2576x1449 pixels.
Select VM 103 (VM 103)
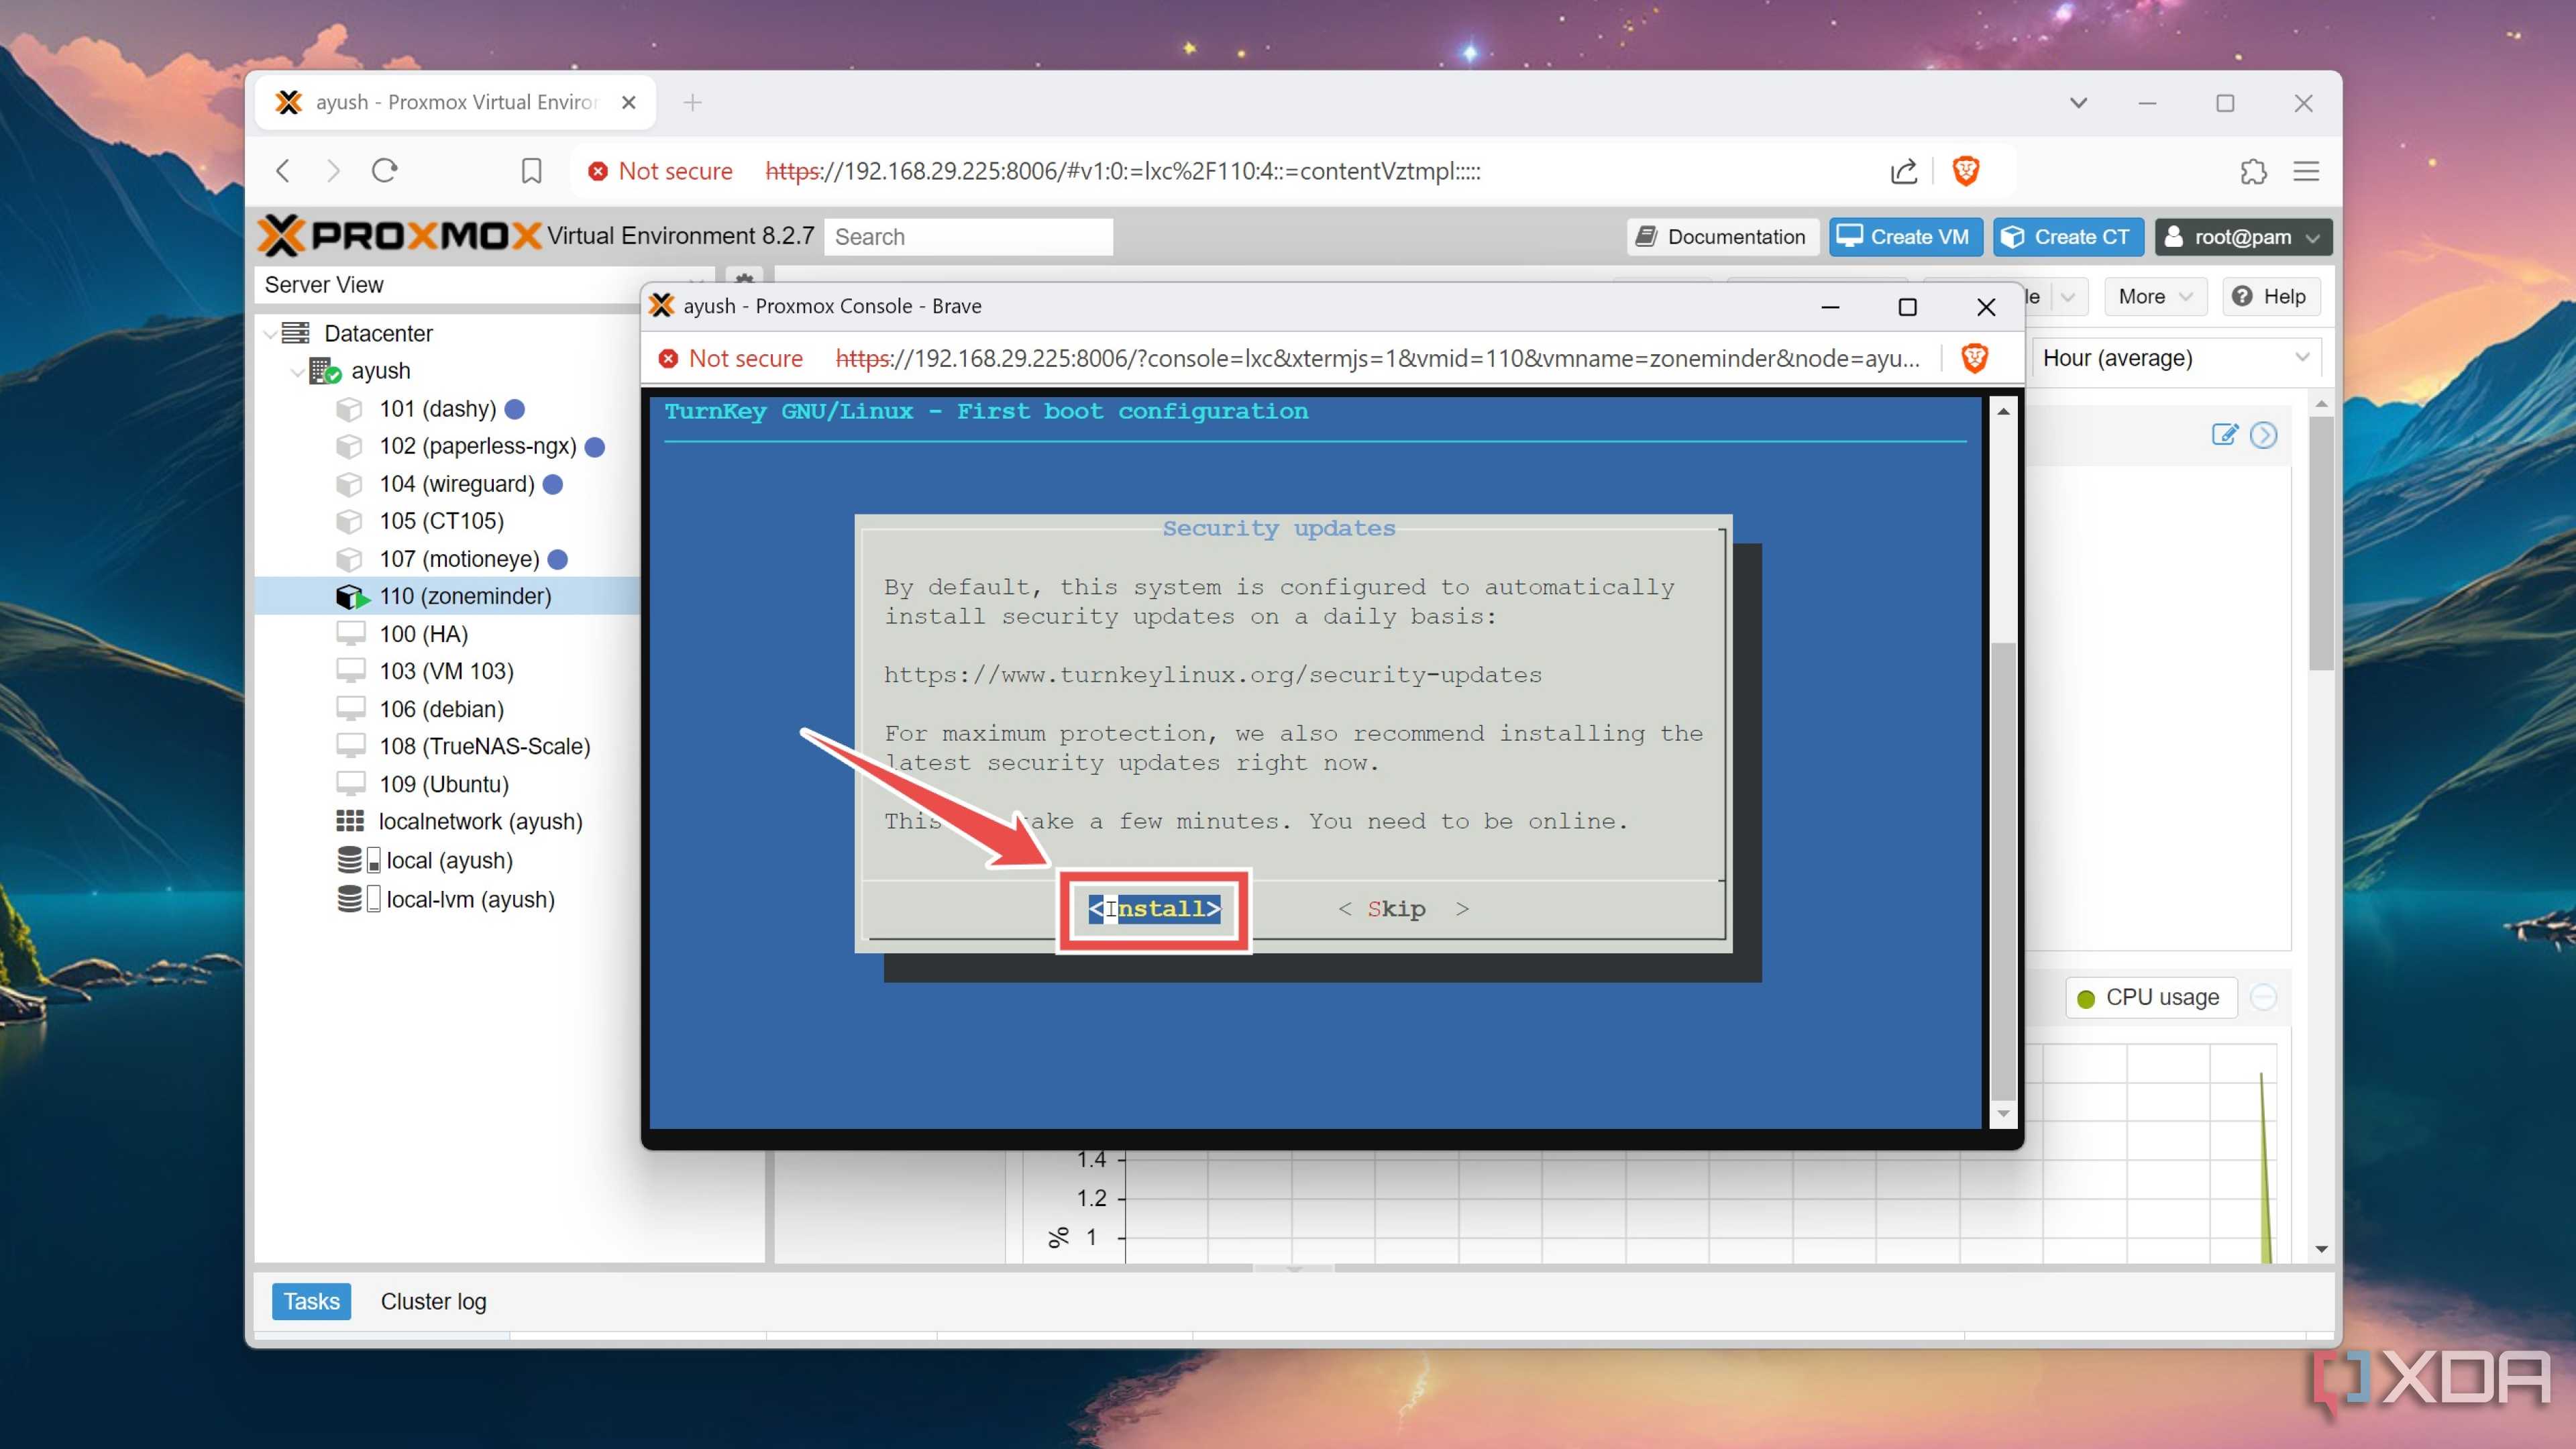point(446,671)
